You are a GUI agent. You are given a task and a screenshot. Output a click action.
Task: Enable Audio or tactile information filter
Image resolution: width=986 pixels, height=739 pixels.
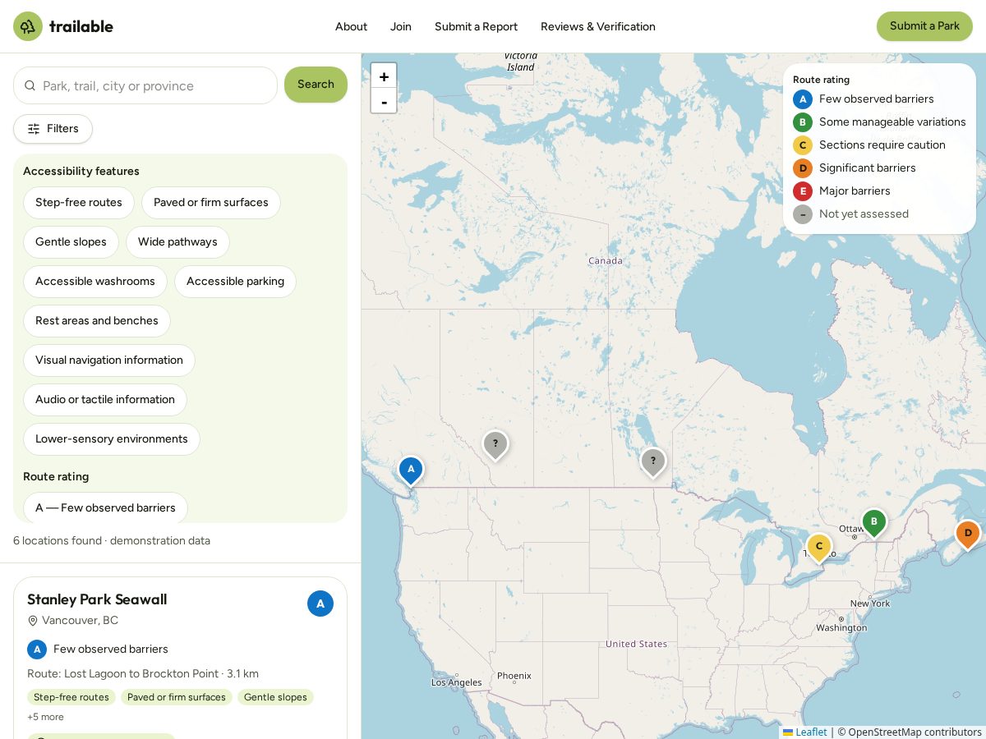[105, 400]
